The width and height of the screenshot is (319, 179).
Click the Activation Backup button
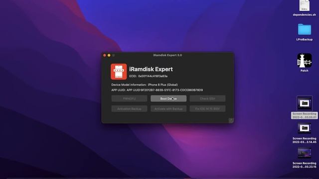coord(130,109)
